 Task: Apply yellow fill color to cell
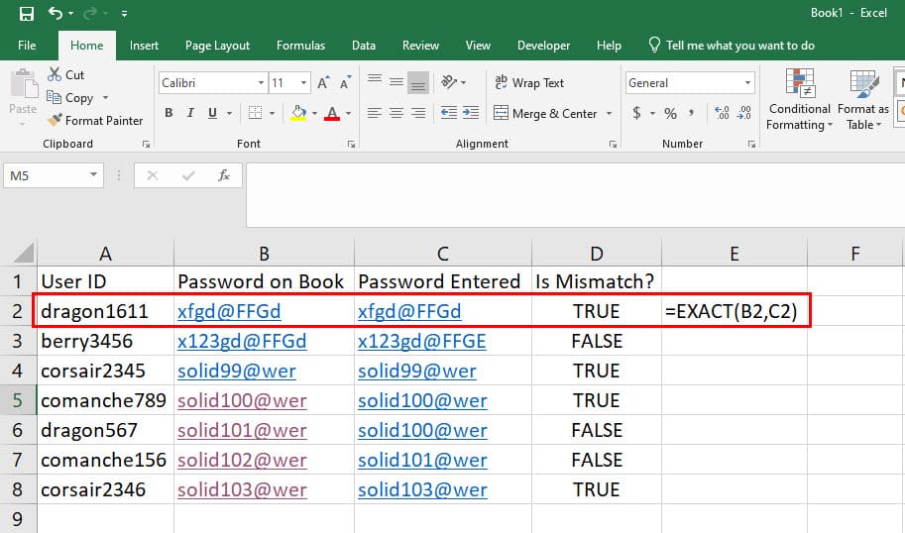(298, 113)
